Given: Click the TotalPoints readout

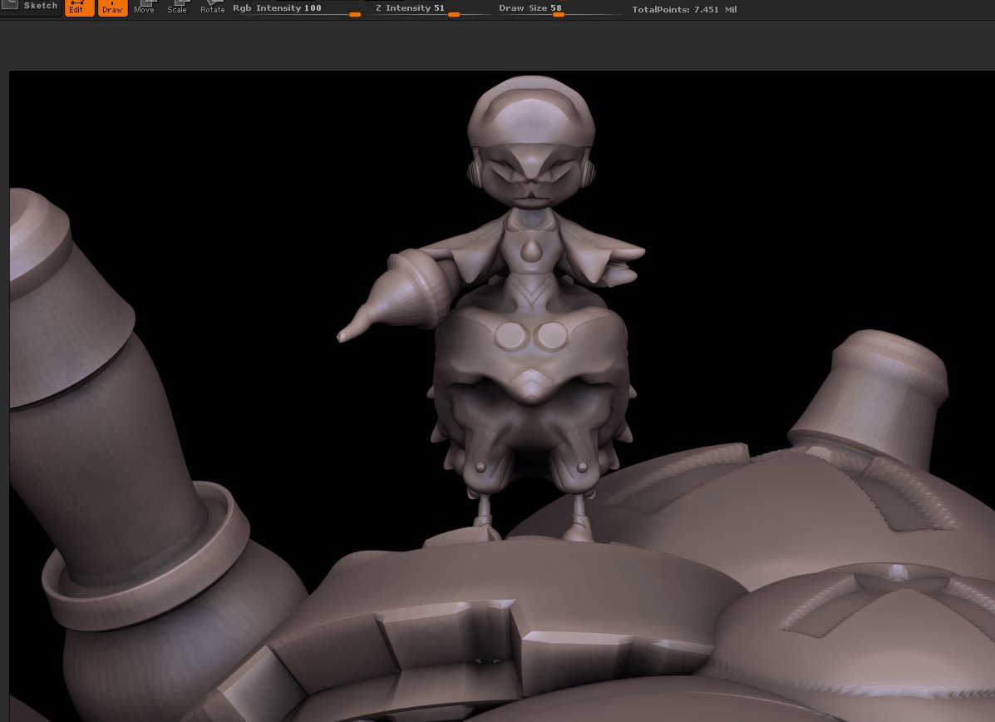Looking at the screenshot, I should pos(684,9).
